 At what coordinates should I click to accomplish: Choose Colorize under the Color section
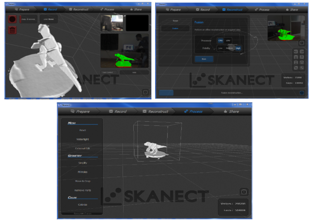click(82, 205)
